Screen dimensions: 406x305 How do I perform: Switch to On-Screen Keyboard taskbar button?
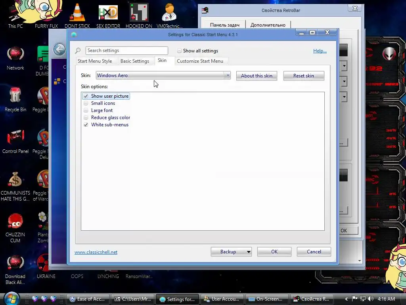[267, 299]
